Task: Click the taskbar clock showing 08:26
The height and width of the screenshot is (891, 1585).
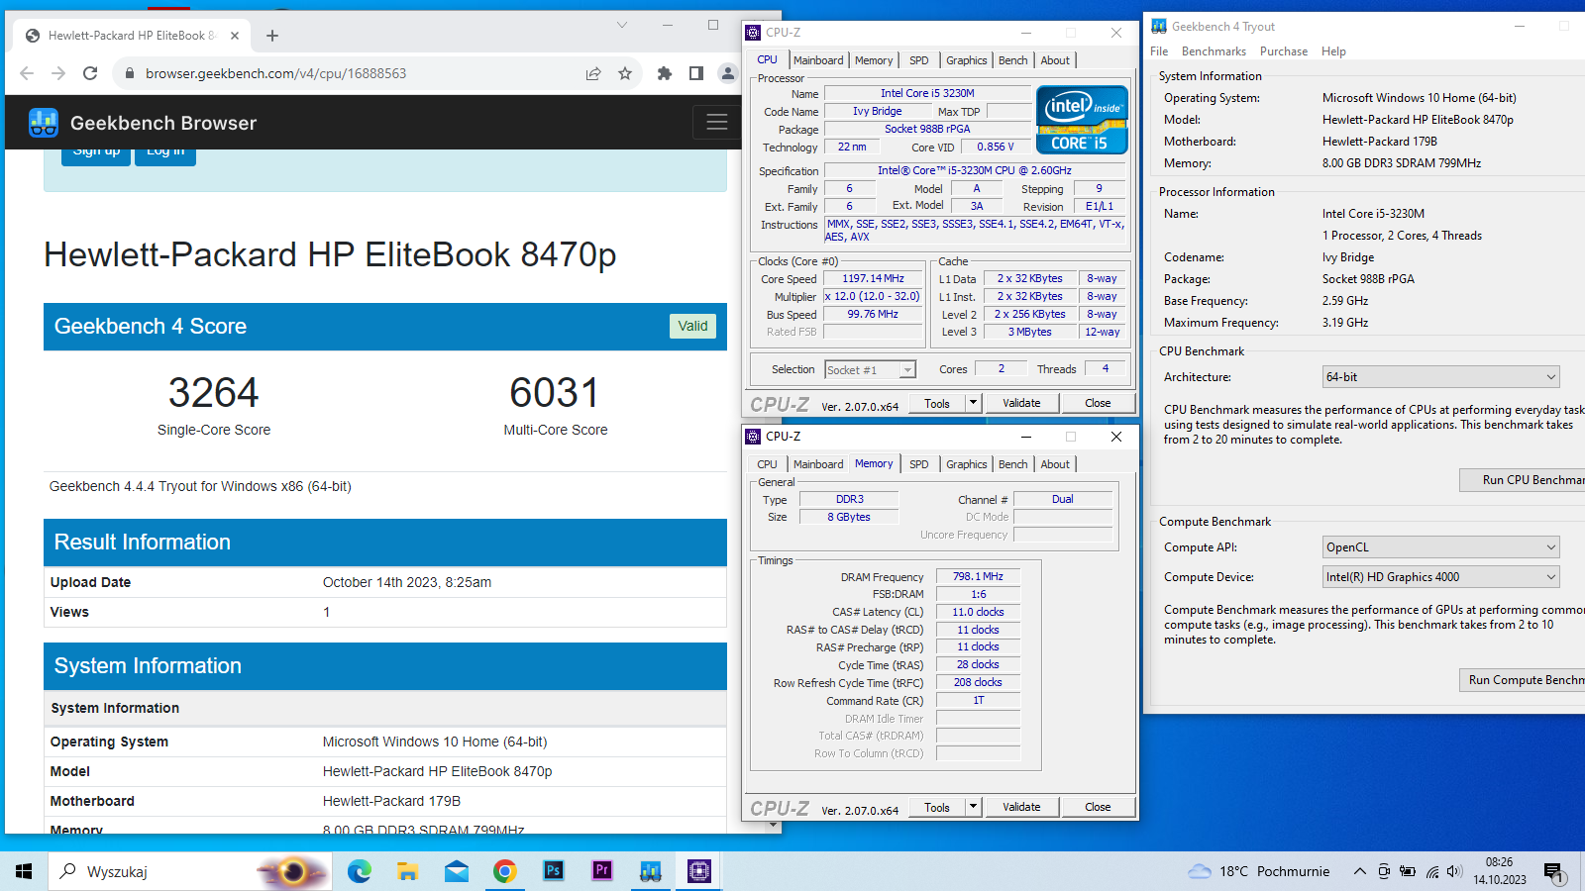Action: click(1500, 871)
